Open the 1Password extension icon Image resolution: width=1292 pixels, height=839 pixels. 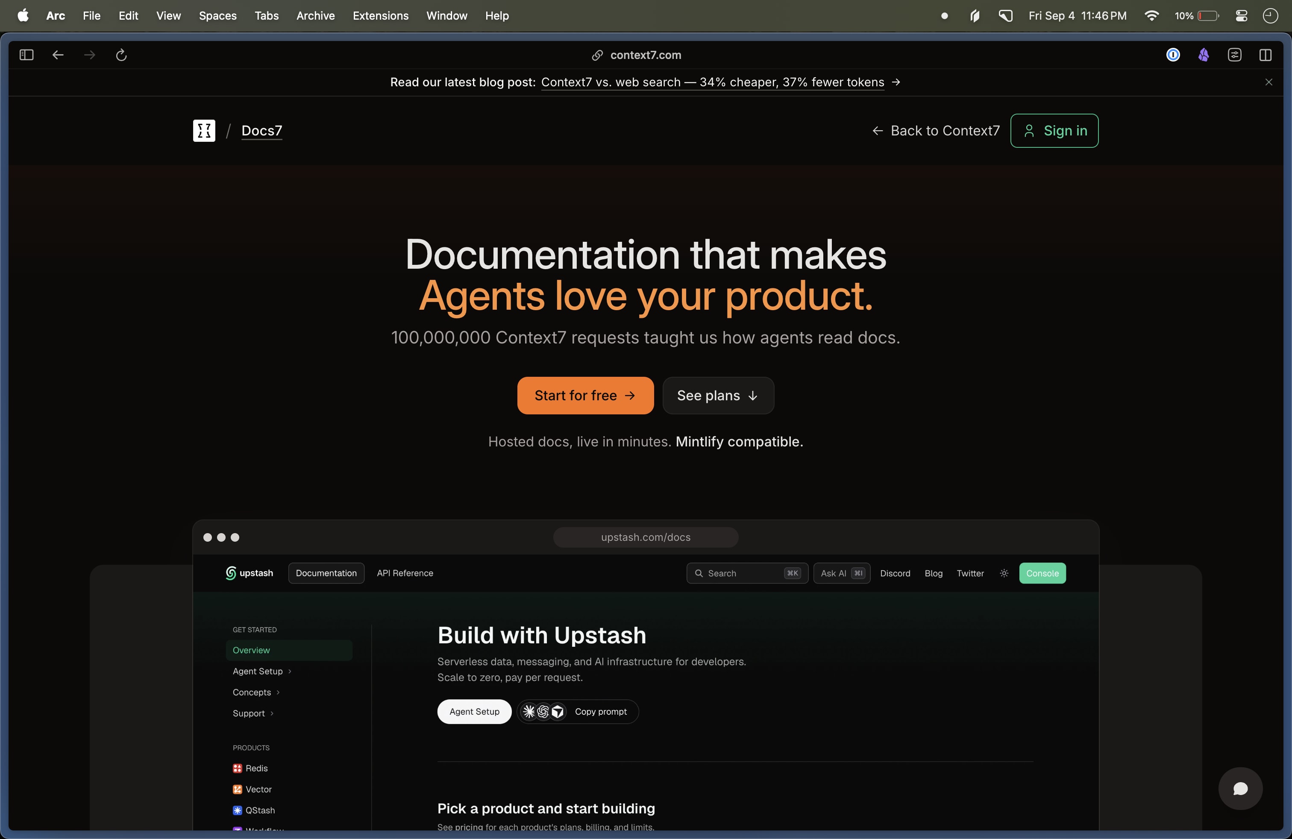click(x=1173, y=55)
